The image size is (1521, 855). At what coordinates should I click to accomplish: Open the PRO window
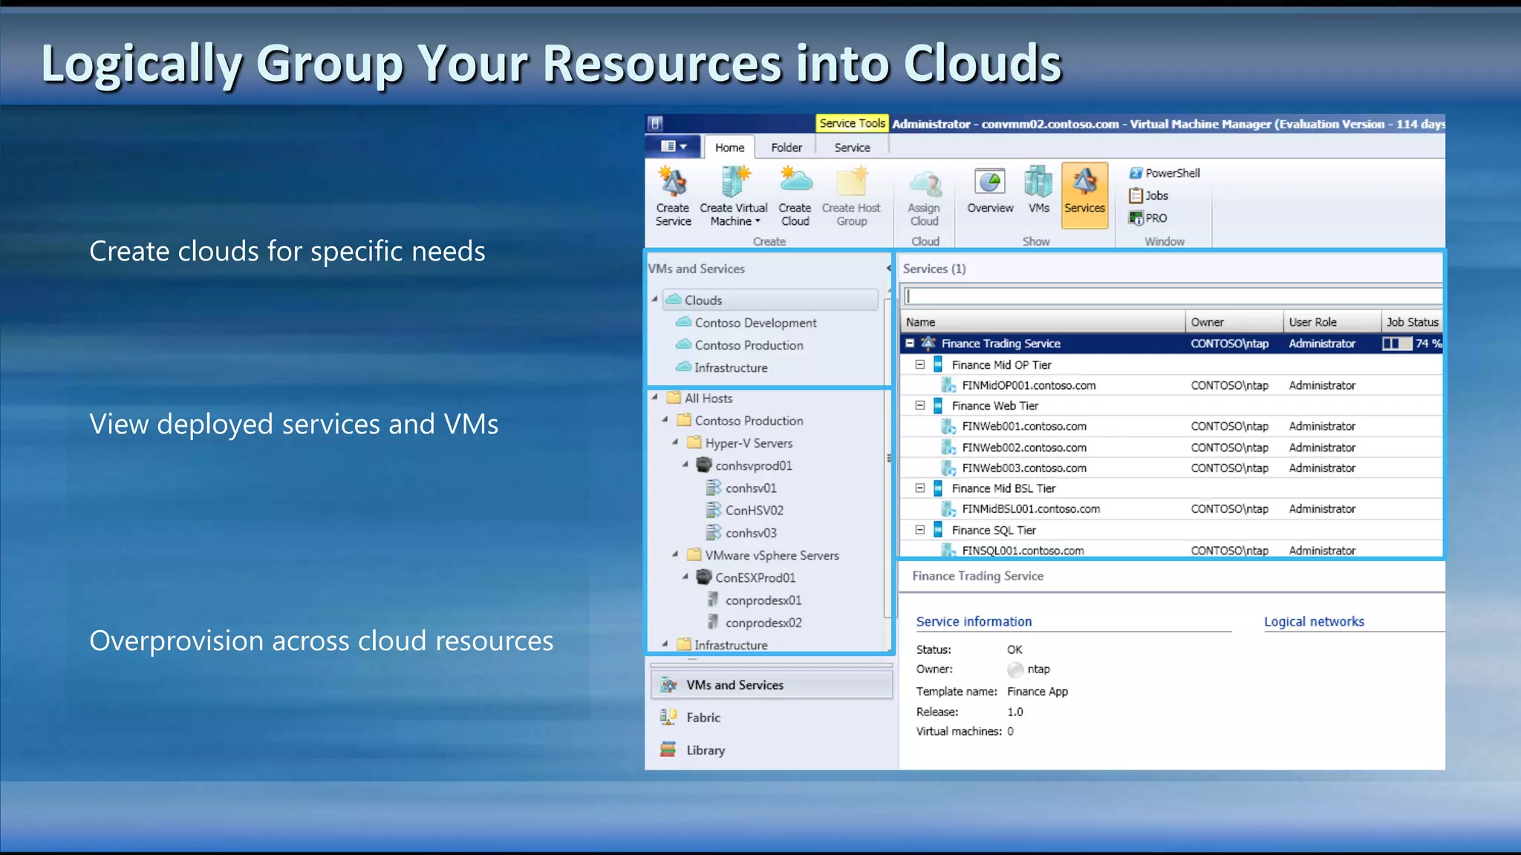(1148, 218)
